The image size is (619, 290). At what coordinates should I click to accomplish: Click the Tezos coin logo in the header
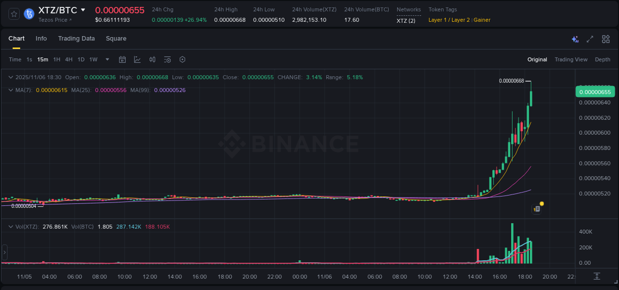pyautogui.click(x=28, y=14)
